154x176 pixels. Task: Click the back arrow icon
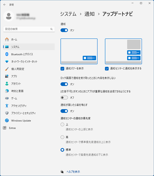(x=4, y=4)
